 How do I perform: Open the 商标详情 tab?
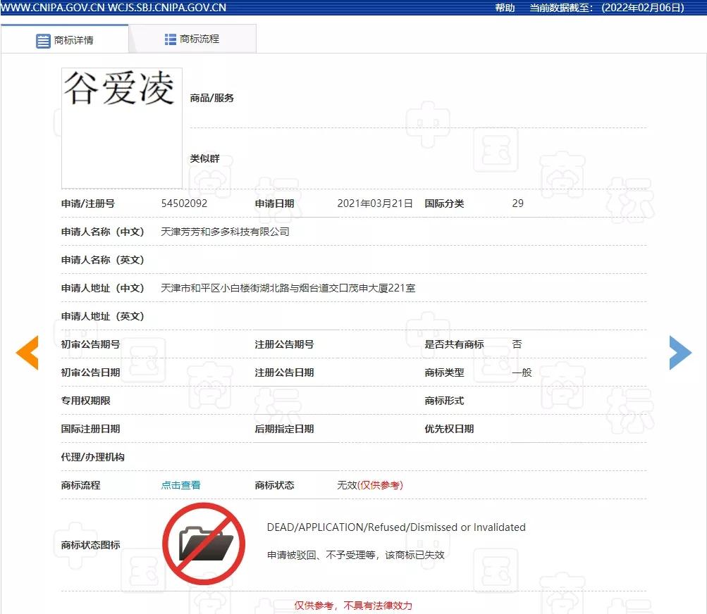coord(64,39)
